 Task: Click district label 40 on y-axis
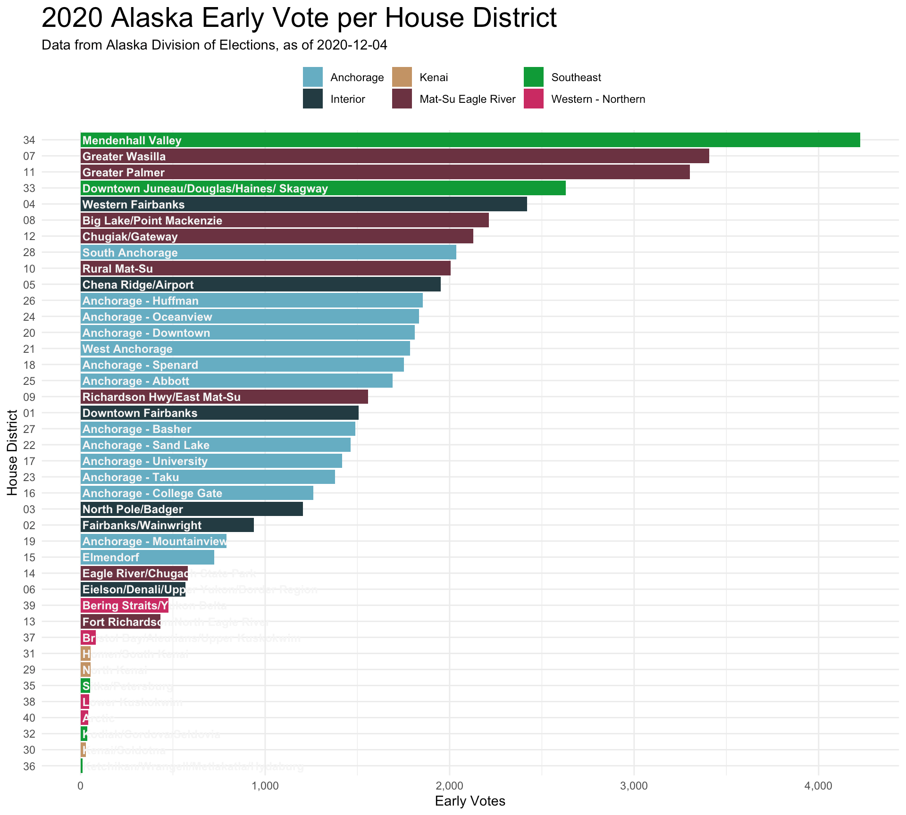click(29, 717)
